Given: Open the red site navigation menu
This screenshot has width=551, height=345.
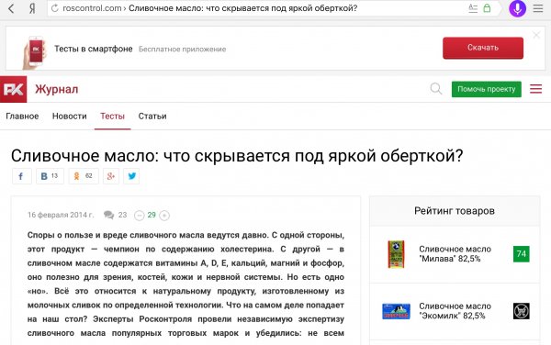Looking at the screenshot, I should (535, 89).
